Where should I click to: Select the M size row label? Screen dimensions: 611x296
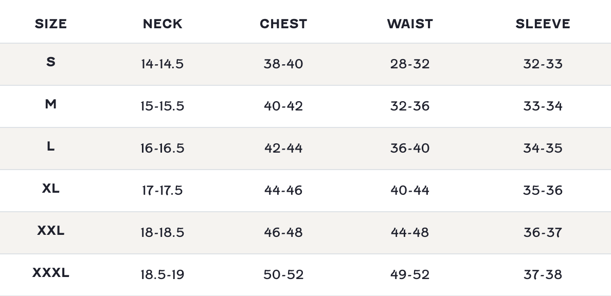tap(50, 104)
